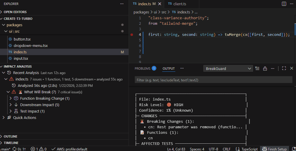Viewport: 296px width, 151px height.
Task: Expand Test Impact (1)
Action: tap(11, 111)
